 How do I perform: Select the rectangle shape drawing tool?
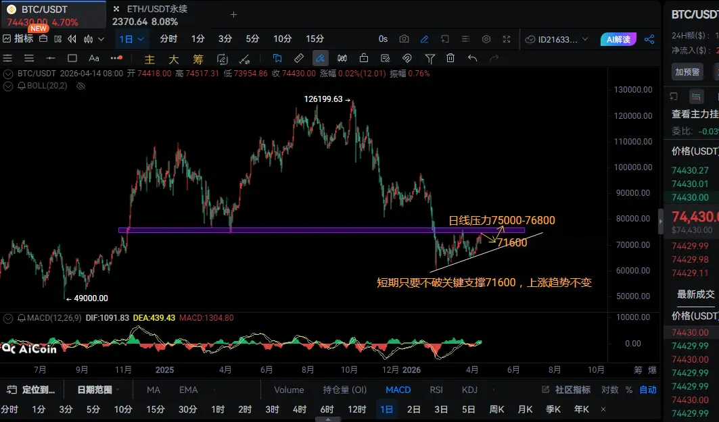point(72,58)
